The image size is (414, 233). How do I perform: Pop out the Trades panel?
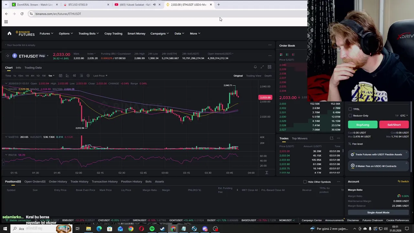pos(332,138)
